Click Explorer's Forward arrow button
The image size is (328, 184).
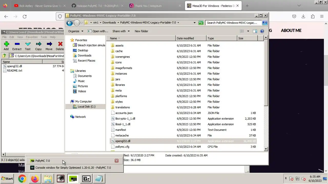point(77,23)
